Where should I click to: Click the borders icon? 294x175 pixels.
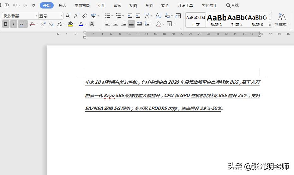(x=169, y=24)
